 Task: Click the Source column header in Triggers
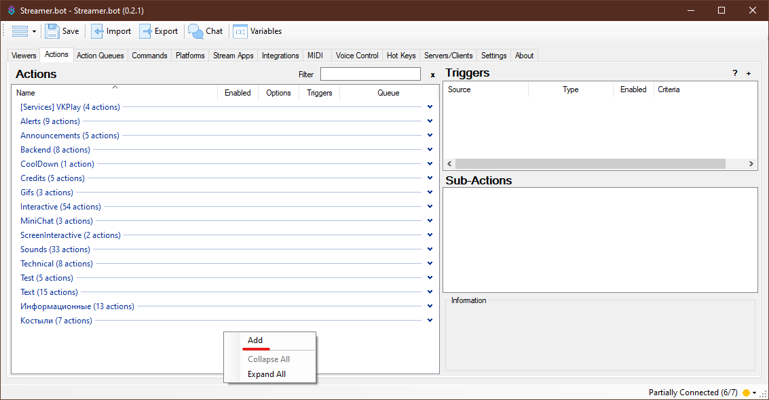pos(485,89)
